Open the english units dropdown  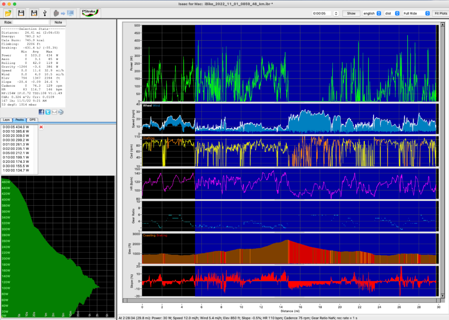pyautogui.click(x=372, y=13)
